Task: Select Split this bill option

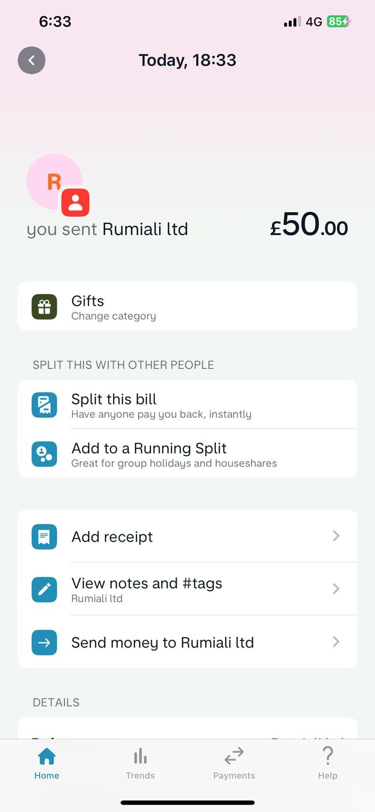Action: tap(162, 405)
